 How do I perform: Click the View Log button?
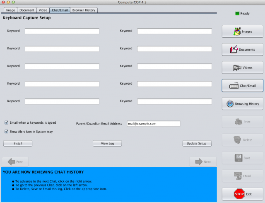pyautogui.click(x=107, y=143)
